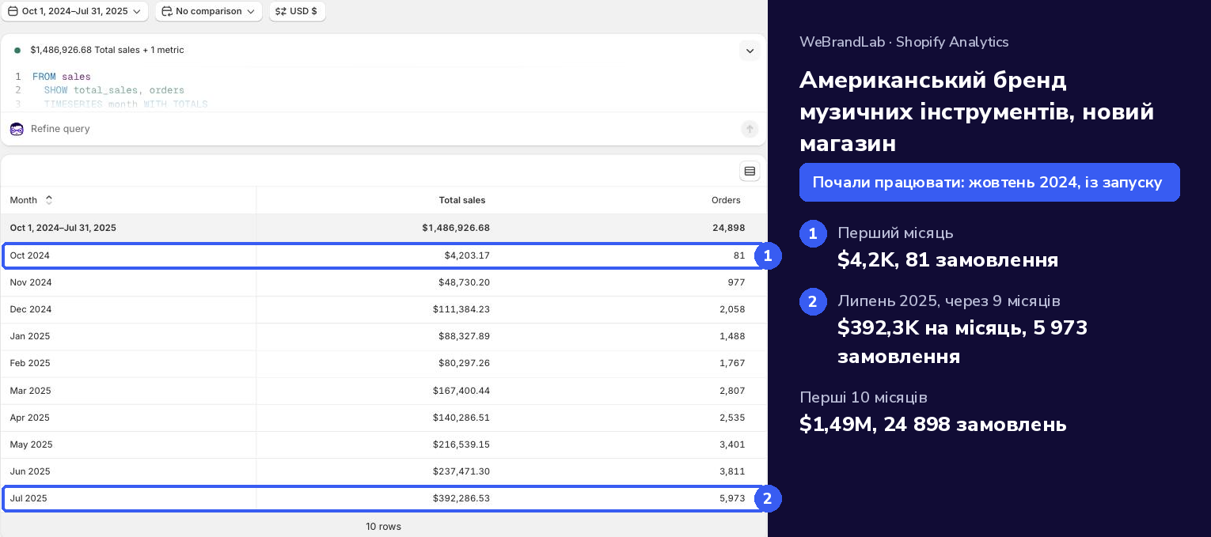
Task: Collapse the query panel with chevron
Action: (x=750, y=51)
